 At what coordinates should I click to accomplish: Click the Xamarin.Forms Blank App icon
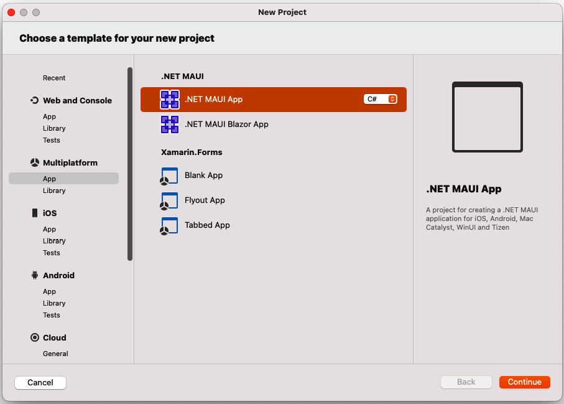tap(169, 176)
